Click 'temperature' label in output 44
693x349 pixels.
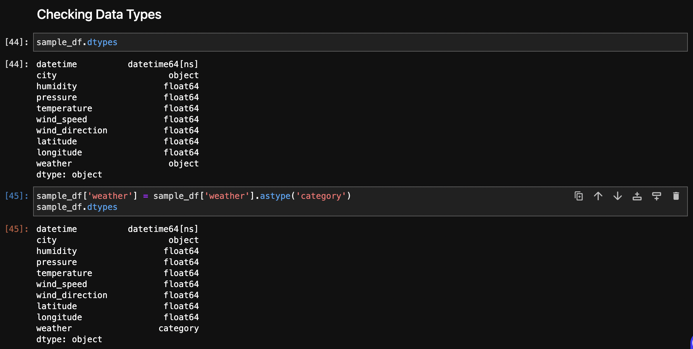[x=64, y=108]
